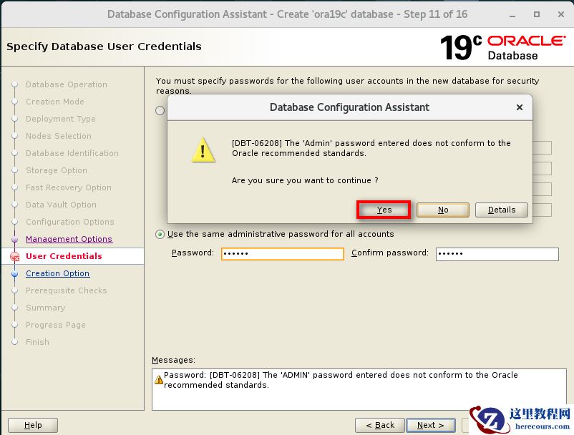The width and height of the screenshot is (574, 435).
Task: Open Details for the DBT-06208 warning
Action: point(502,210)
